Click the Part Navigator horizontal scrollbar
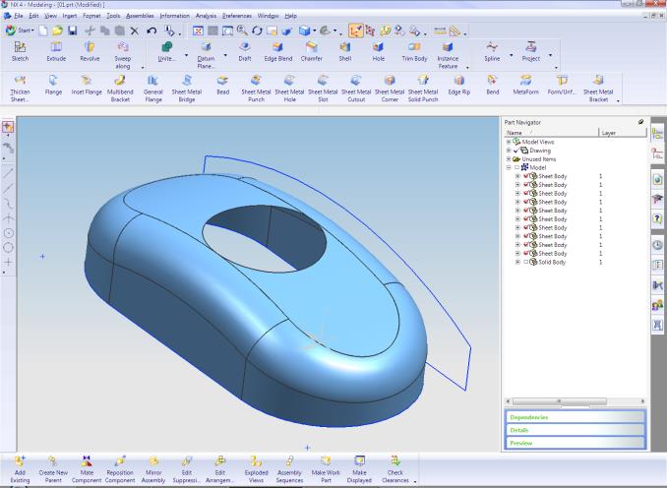The image size is (667, 488). point(576,401)
